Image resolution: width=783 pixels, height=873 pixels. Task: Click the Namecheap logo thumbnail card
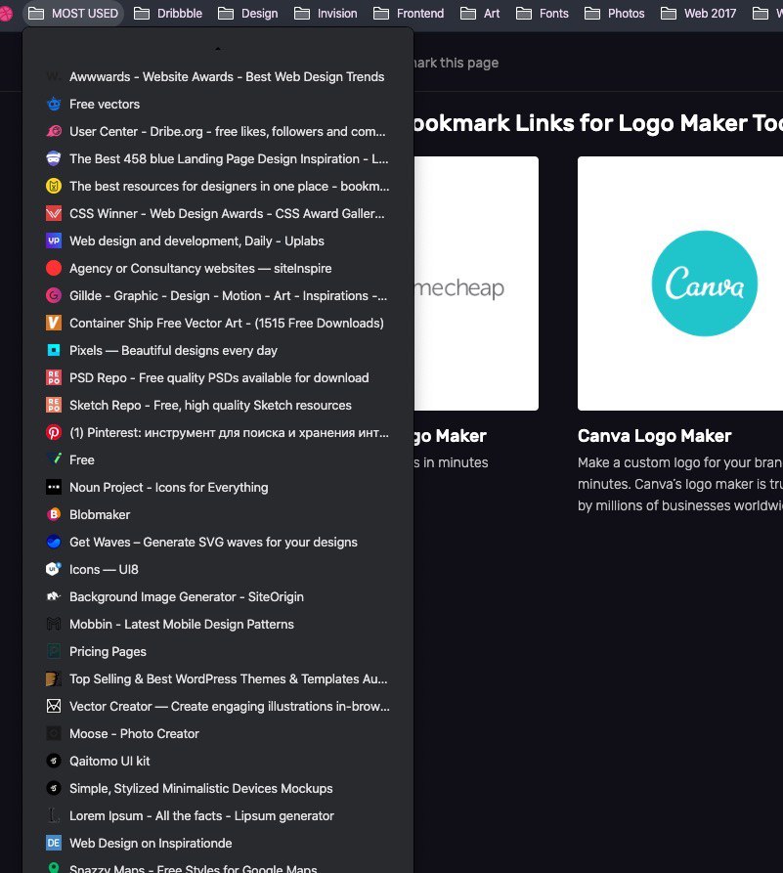coord(476,284)
